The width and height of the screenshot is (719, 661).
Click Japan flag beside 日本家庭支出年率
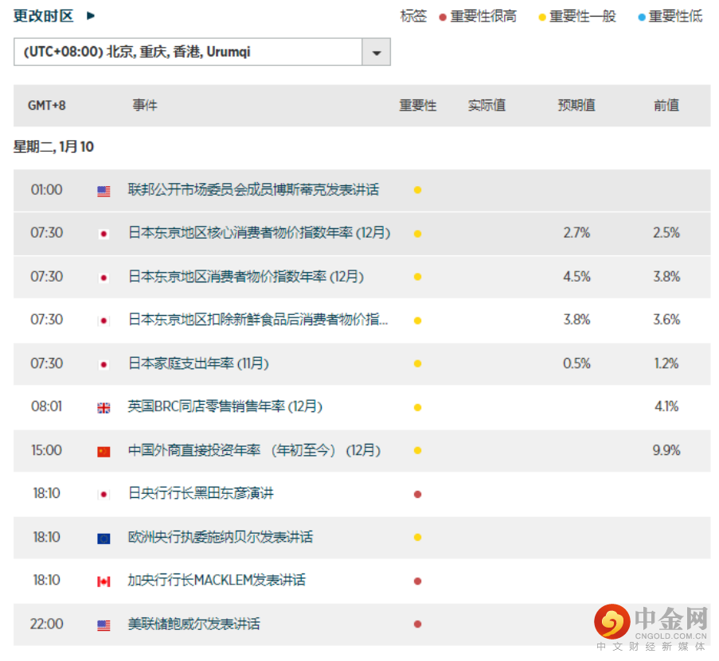(x=104, y=364)
